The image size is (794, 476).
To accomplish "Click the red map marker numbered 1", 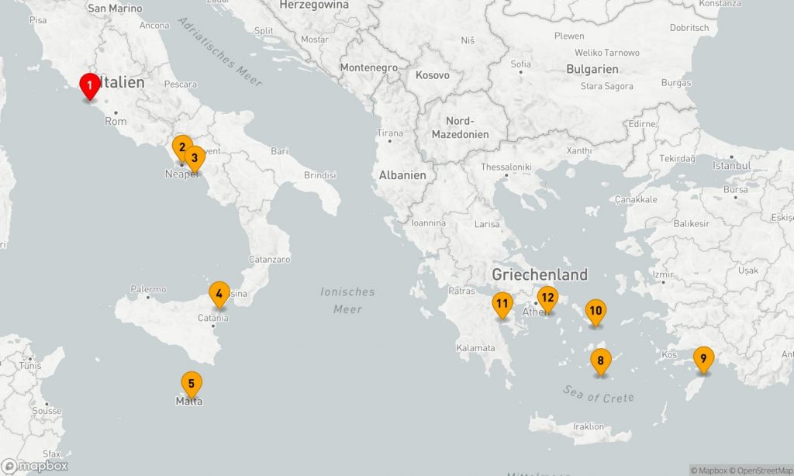I will click(x=90, y=85).
